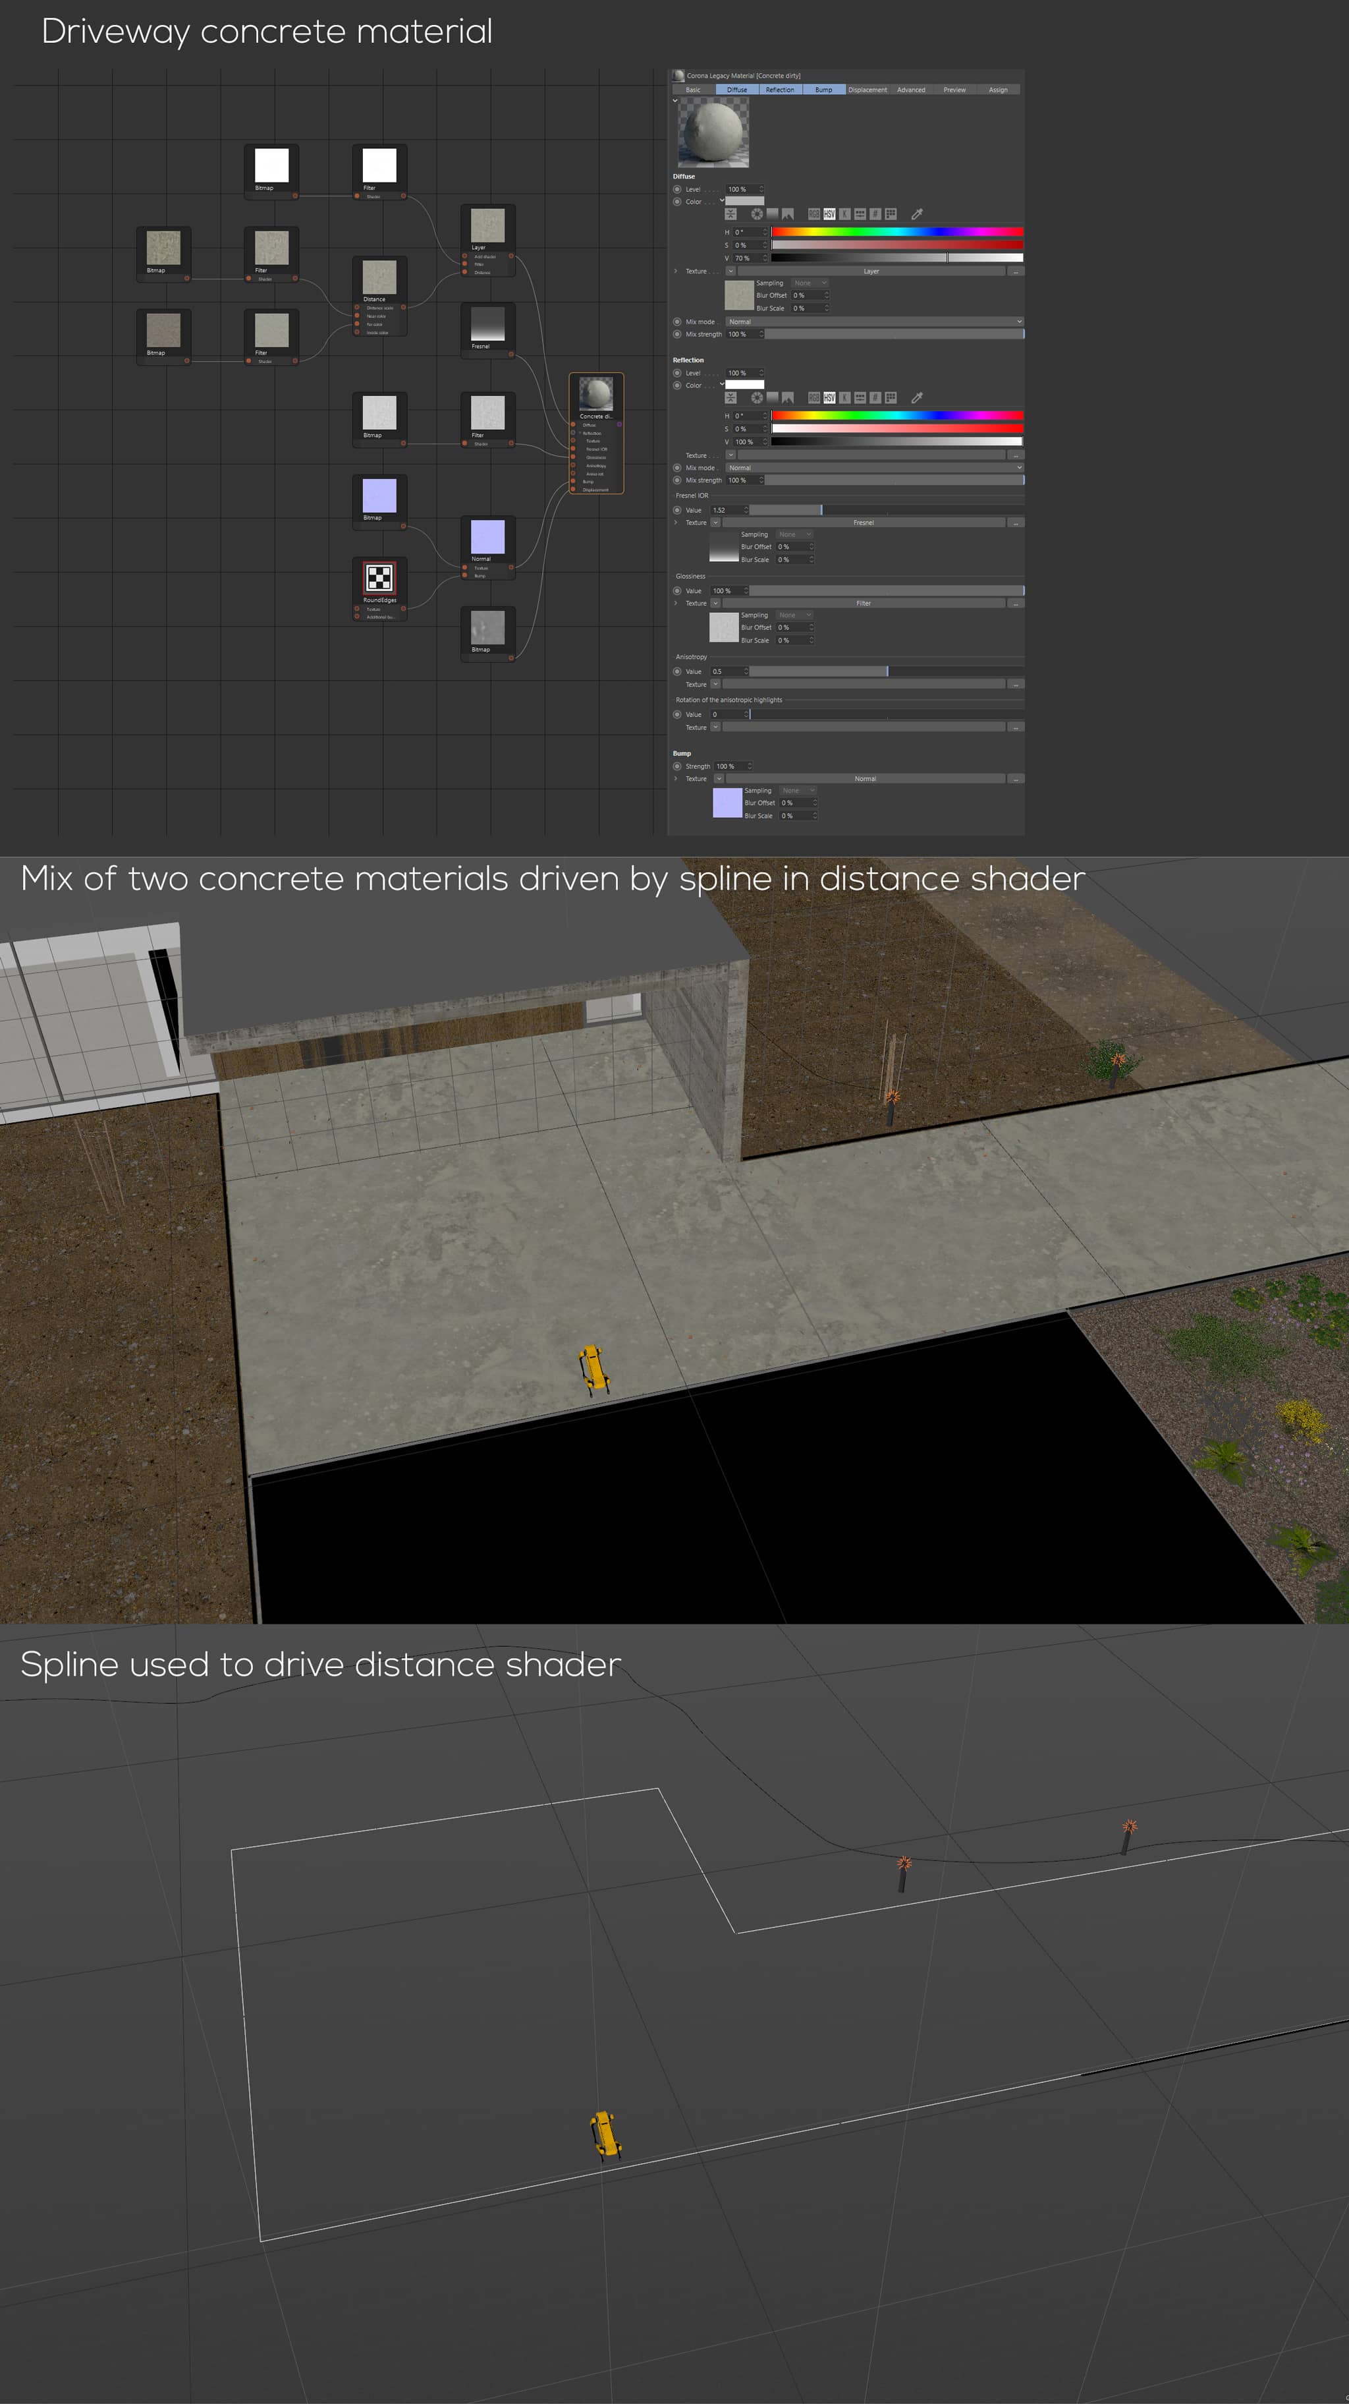The width and height of the screenshot is (1349, 2404).
Task: Click the Reflection color from-image icon
Action: click(x=787, y=397)
